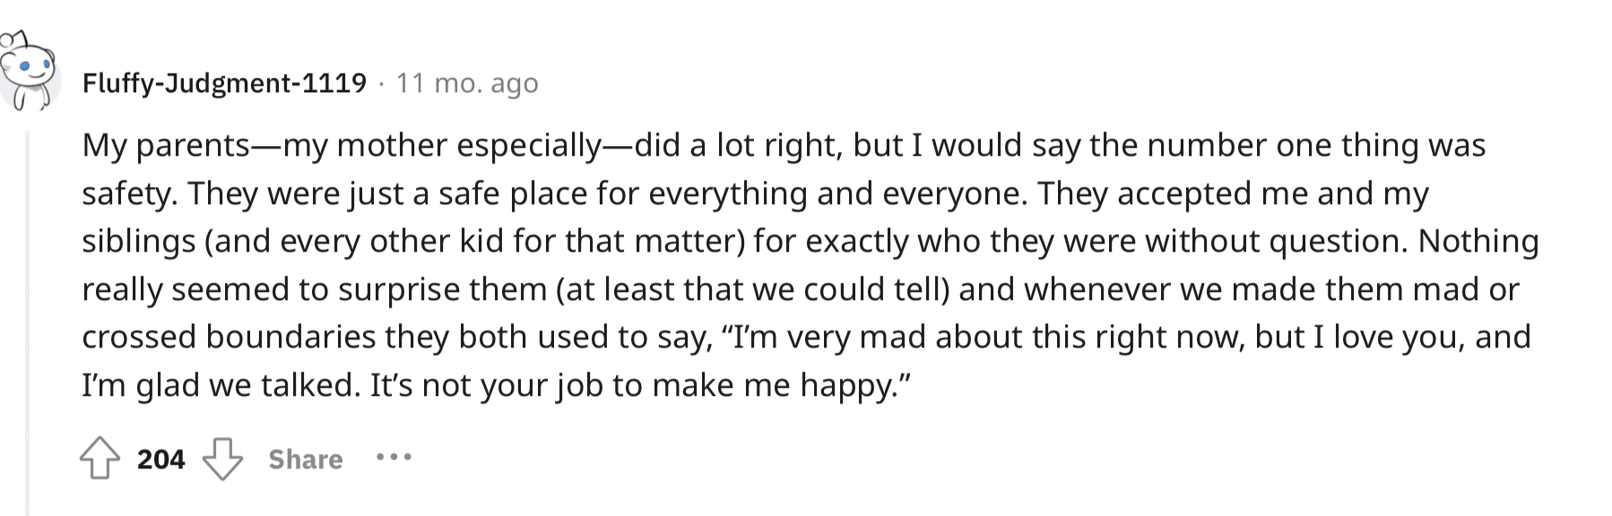Upvote the Fluffy-Judgment-1119 comment

100,459
